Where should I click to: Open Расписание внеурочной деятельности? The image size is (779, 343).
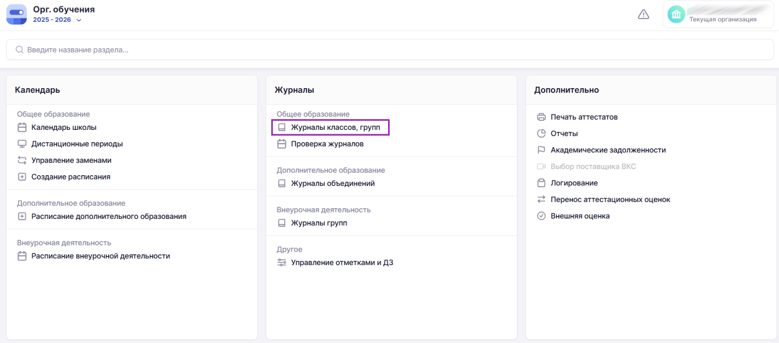click(101, 256)
